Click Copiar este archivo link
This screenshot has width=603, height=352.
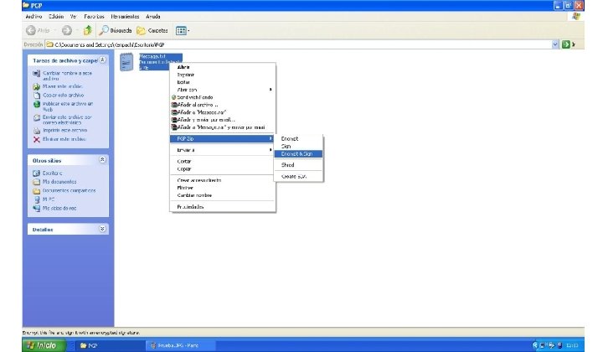point(63,95)
